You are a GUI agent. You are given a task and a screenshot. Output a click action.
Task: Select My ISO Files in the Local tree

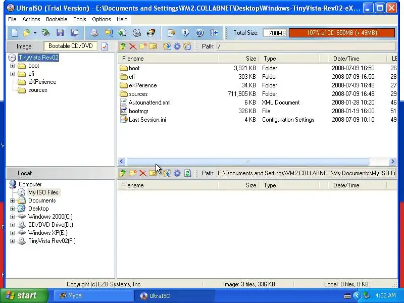coord(43,192)
